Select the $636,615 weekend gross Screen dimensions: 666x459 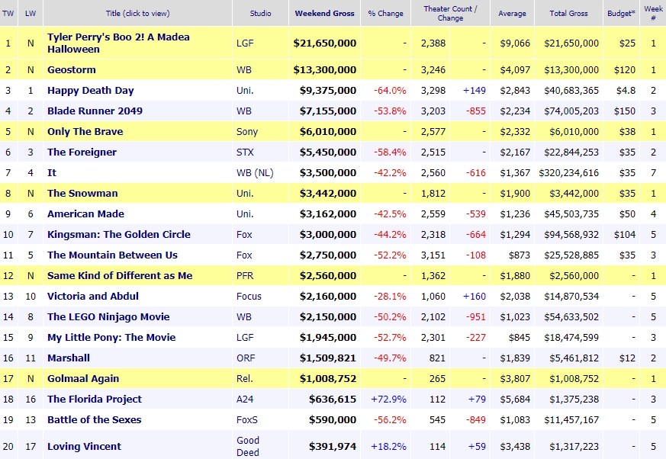tap(333, 399)
